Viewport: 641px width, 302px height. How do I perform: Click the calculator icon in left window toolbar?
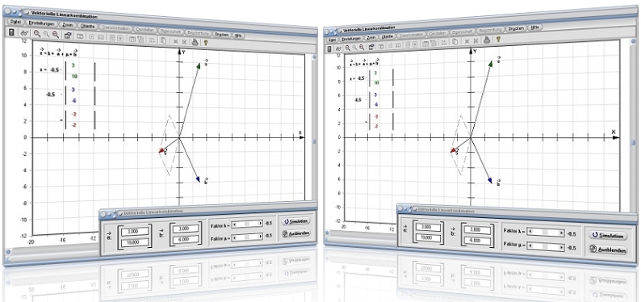11,32
